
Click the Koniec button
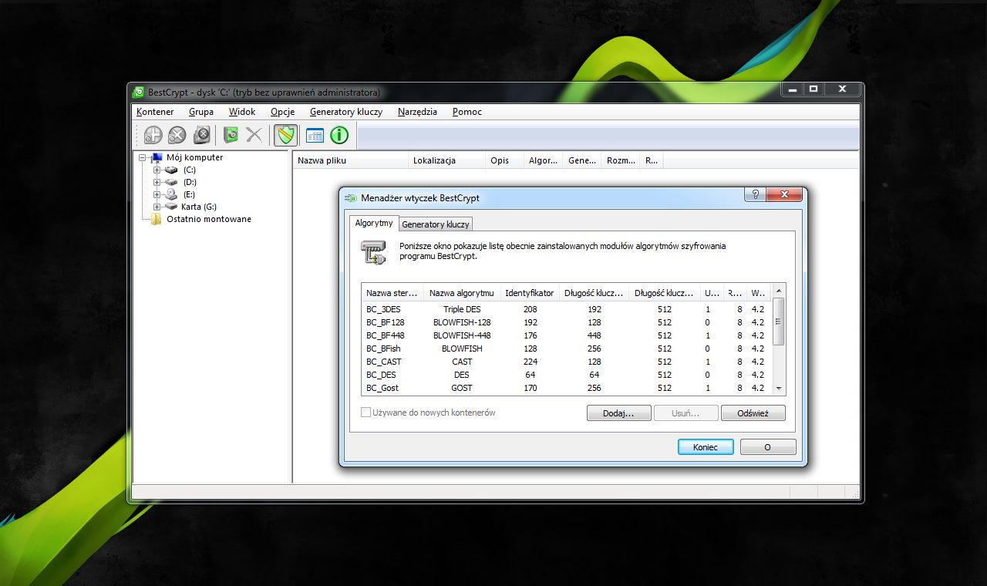706,447
